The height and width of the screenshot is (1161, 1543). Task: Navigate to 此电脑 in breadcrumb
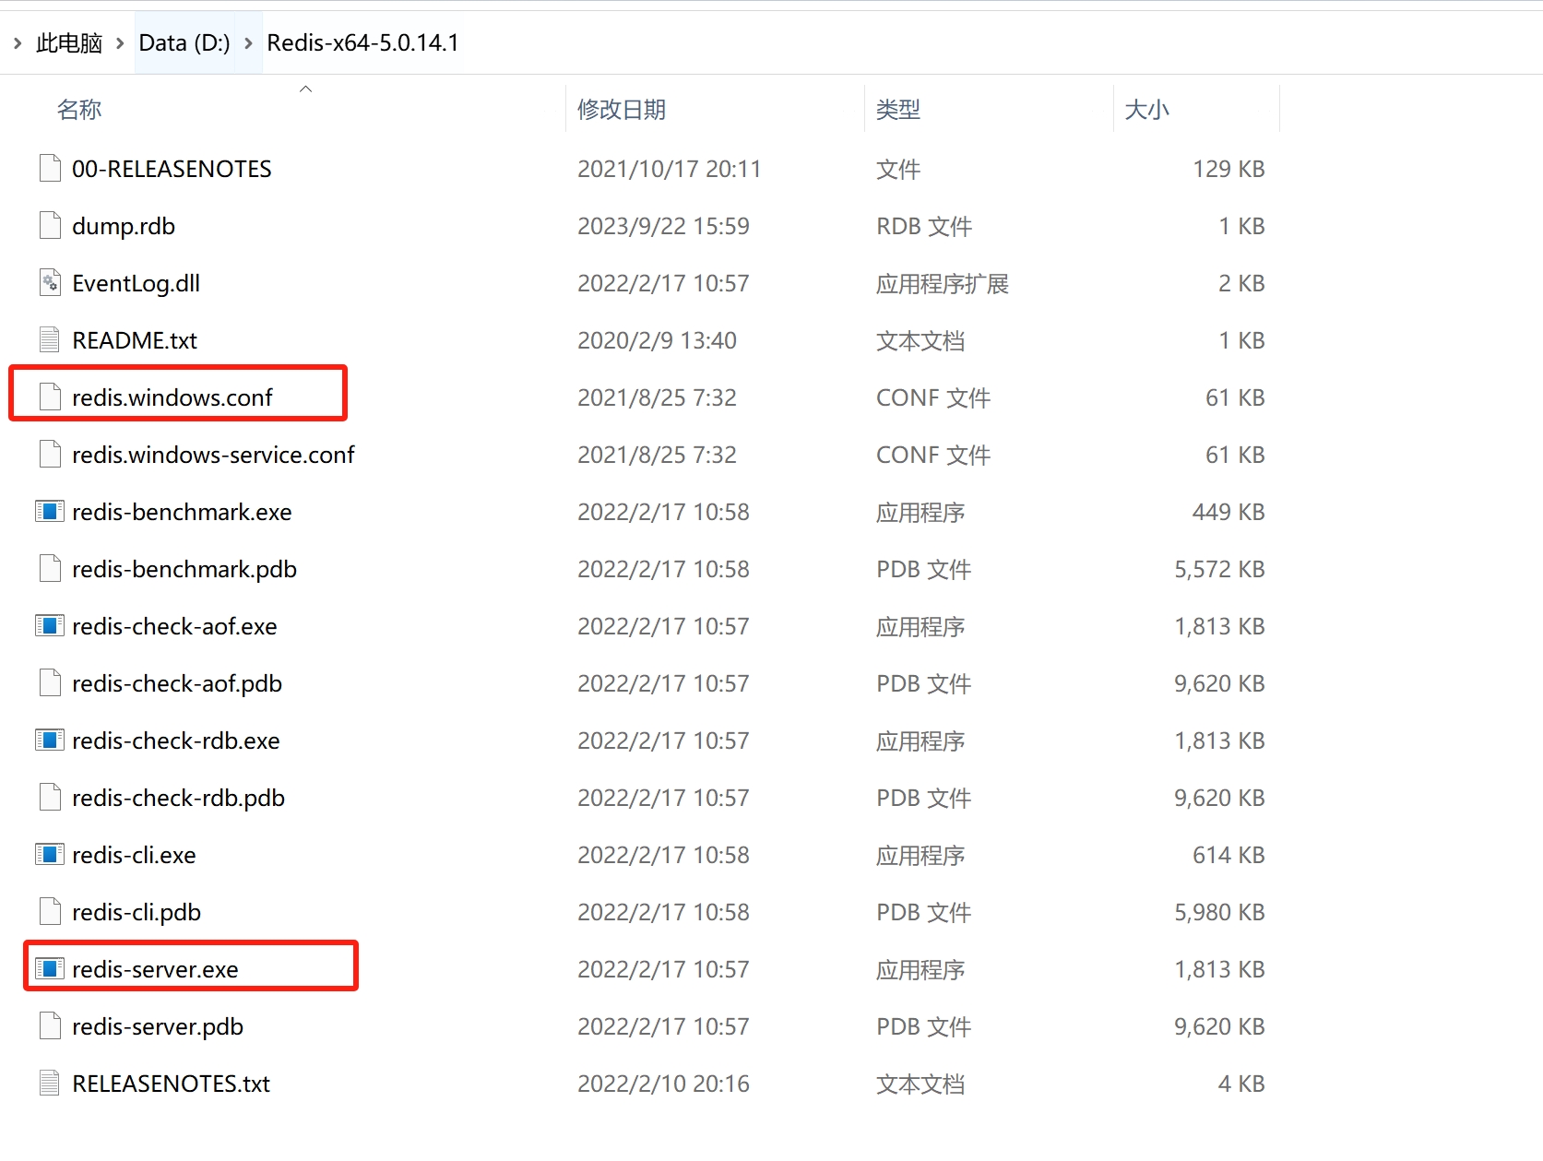pyautogui.click(x=69, y=42)
